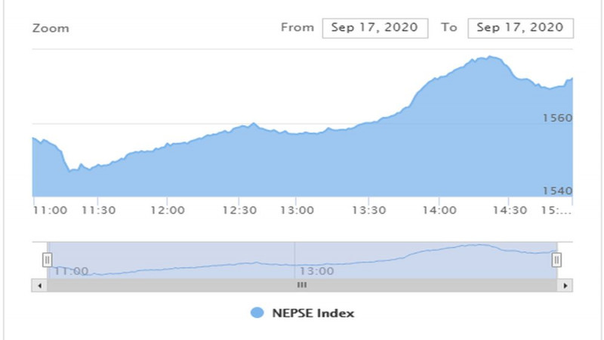Click the blue NEPSE Index legend circle
Screen dimensions: 604x340
click(257, 313)
